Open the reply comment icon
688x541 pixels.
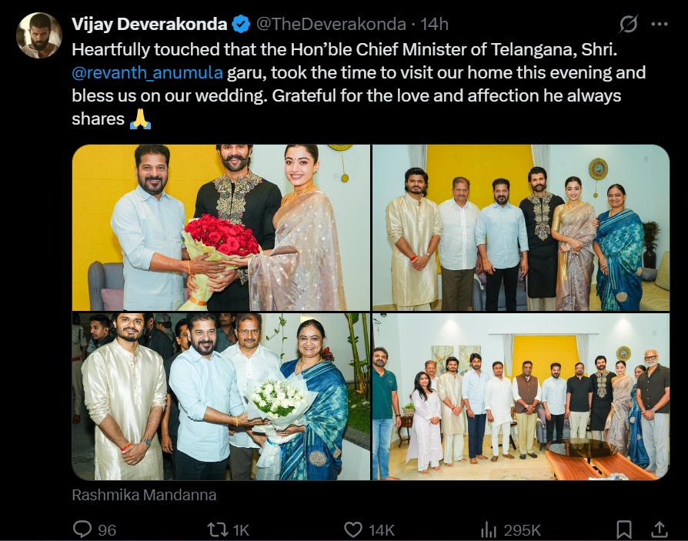[82, 529]
